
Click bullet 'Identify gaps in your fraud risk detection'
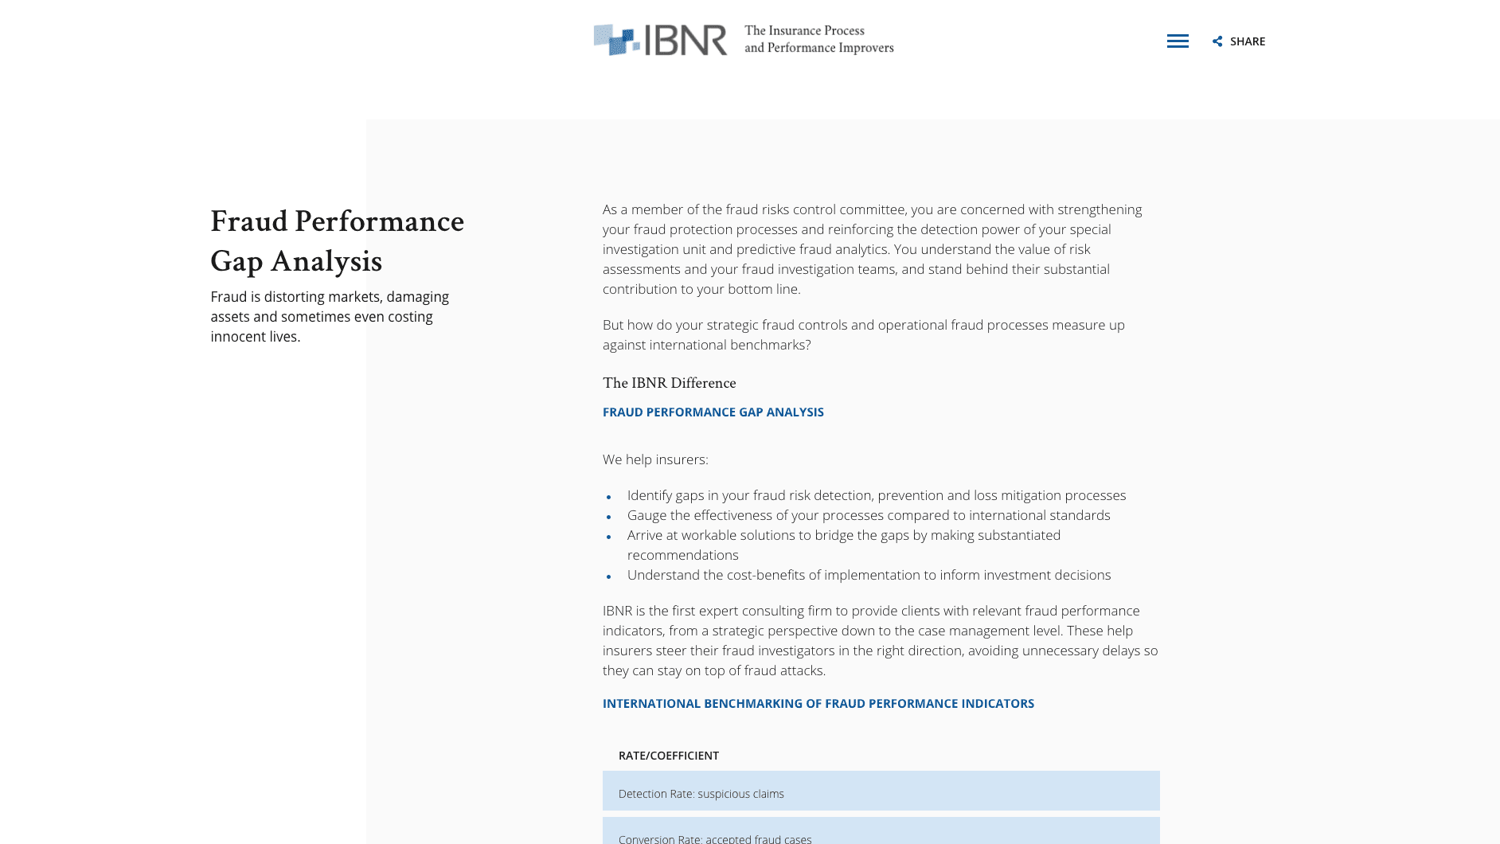point(877,495)
